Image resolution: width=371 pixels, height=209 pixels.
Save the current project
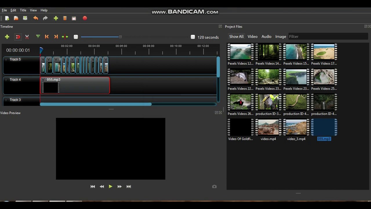[25, 18]
